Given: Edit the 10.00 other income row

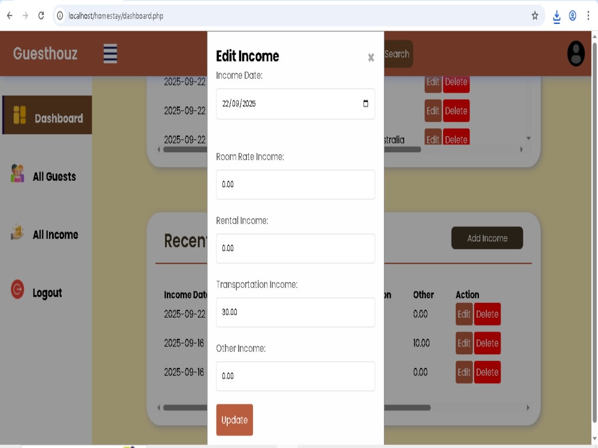Looking at the screenshot, I should [x=464, y=343].
